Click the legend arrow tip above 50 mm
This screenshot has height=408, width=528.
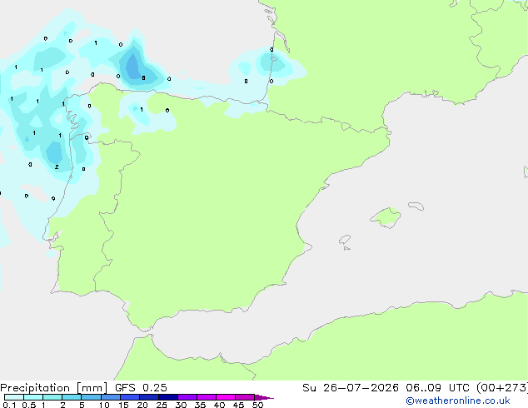pyautogui.click(x=264, y=397)
